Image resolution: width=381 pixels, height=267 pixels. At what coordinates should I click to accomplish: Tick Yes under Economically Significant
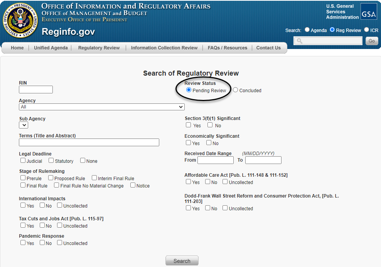tap(189, 143)
